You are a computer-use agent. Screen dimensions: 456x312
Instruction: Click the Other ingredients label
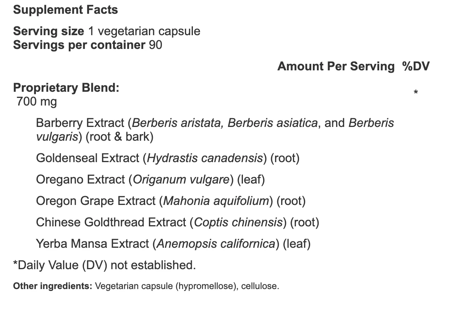click(x=53, y=286)
